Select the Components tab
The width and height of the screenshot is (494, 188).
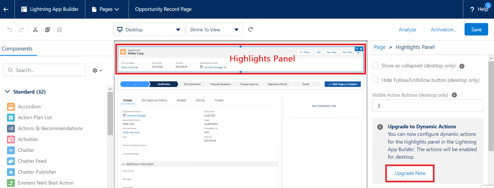coord(17,49)
